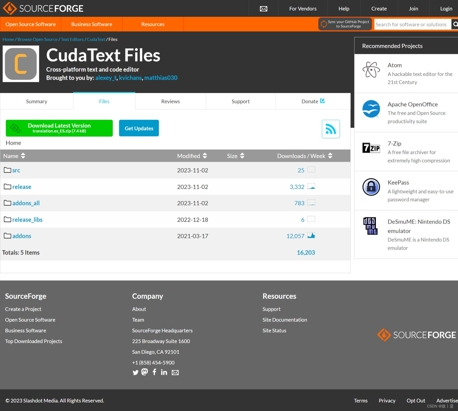This screenshot has height=411, width=458.
Task: Switch to the Files tab
Action: 104,101
